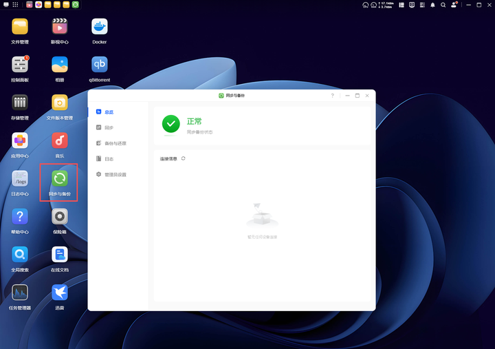495x349 pixels.
Task: Open 全局搜索 desktop icon
Action: tap(20, 254)
